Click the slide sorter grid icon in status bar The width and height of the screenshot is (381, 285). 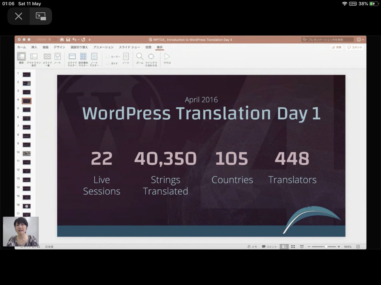(293, 246)
